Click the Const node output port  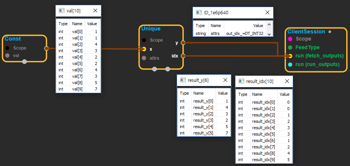46,48
